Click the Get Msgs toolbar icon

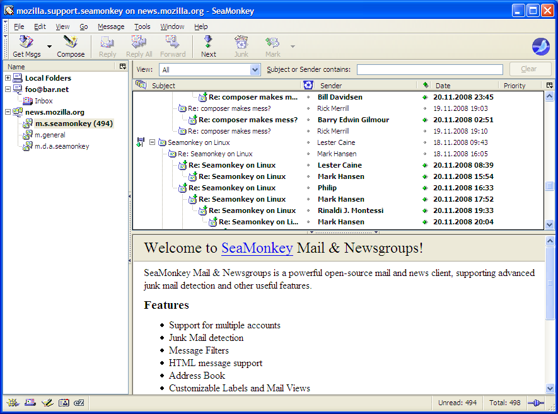pos(26,43)
